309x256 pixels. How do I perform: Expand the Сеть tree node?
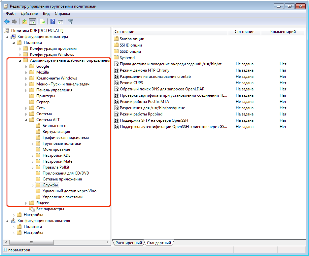(x=26, y=108)
